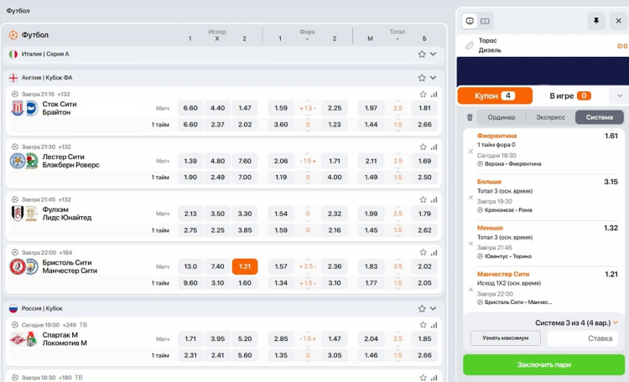Close the side panel with X
The width and height of the screenshot is (629, 382).
click(619, 21)
